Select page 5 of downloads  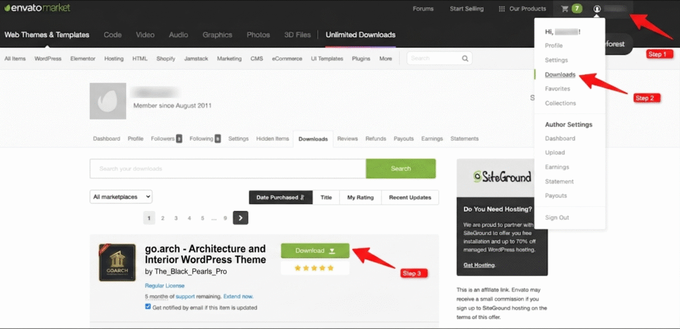click(203, 218)
